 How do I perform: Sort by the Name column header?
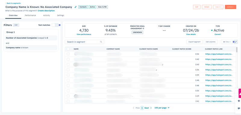pyautogui.click(x=76, y=49)
